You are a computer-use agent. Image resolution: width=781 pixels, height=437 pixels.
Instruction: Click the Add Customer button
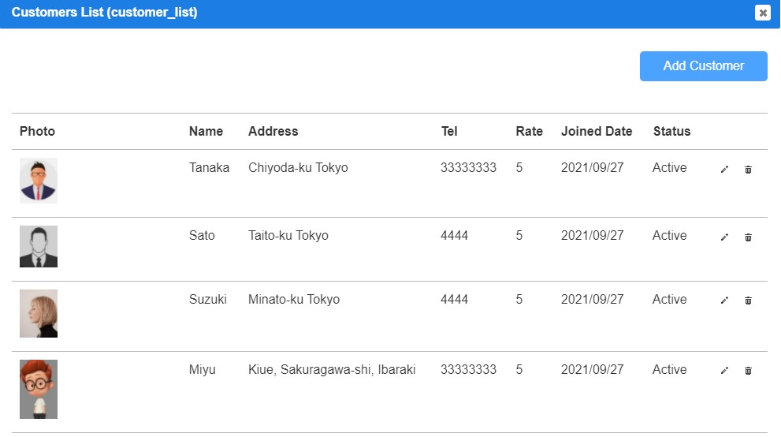click(703, 65)
